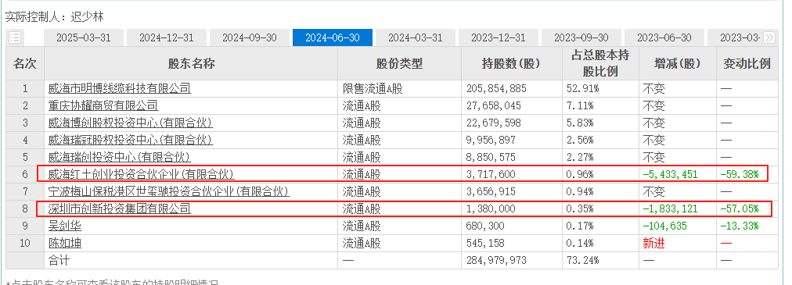
Task: Click the list icon left of date tabs
Action: (x=15, y=37)
